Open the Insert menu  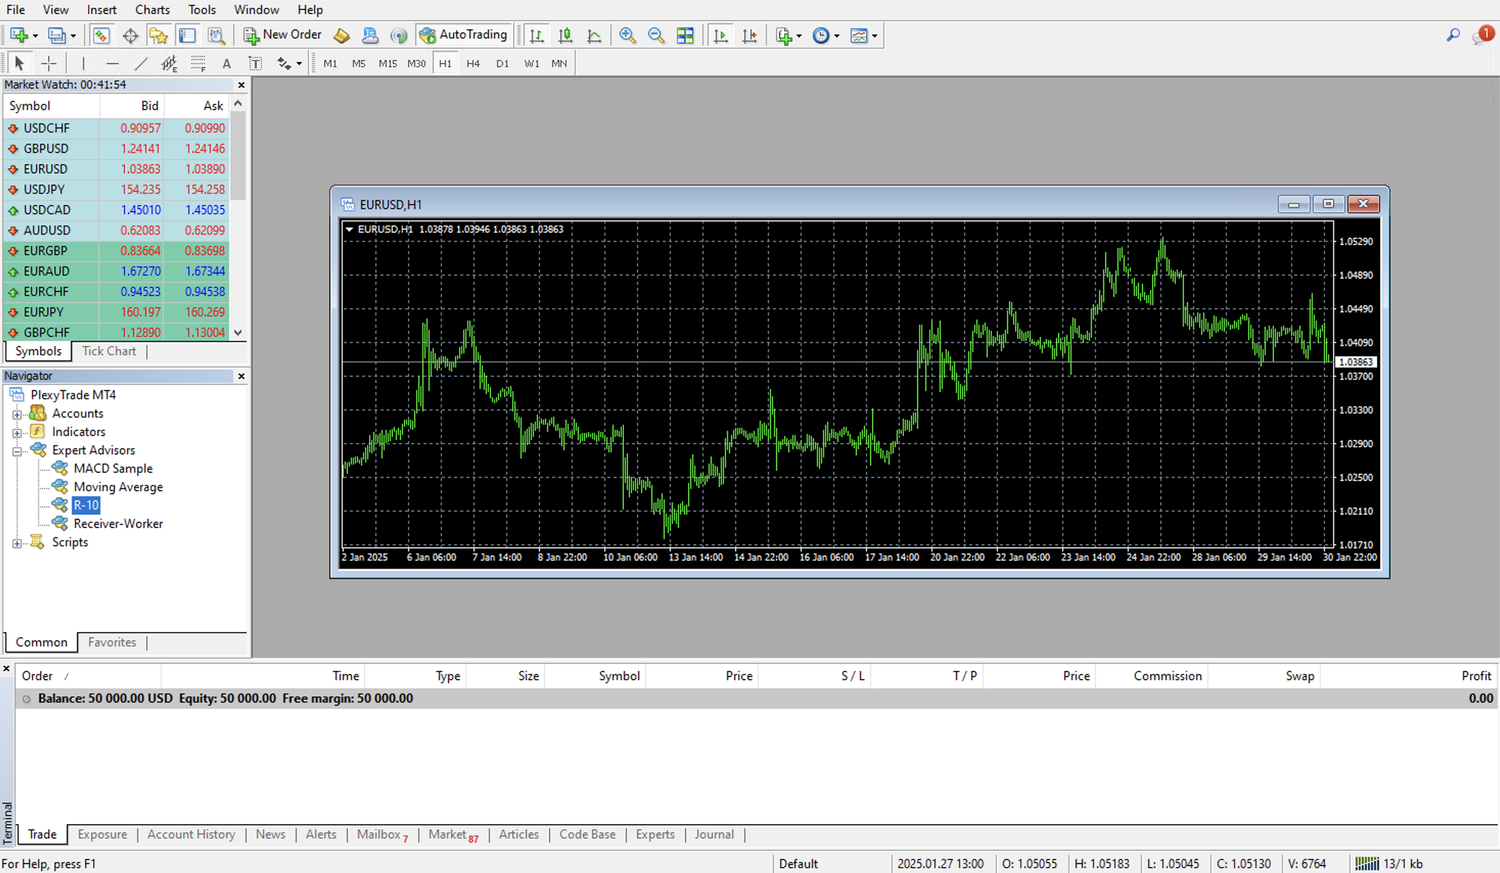pos(102,10)
